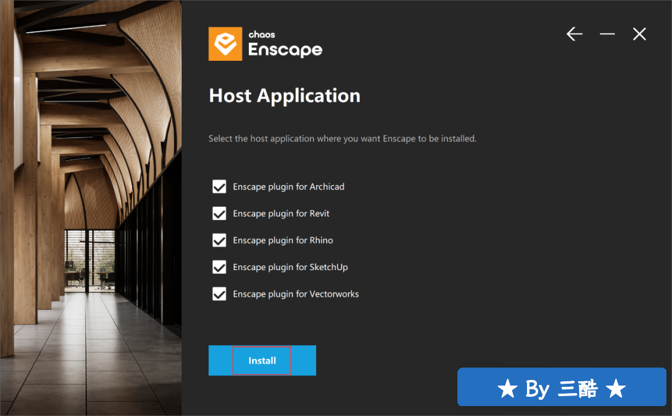The image size is (672, 416).
Task: Click the 'Select the host application' instruction text
Action: tap(342, 138)
